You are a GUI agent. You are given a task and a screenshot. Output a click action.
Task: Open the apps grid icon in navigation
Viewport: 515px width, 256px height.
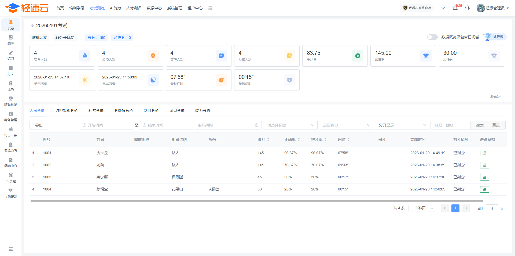(x=210, y=8)
